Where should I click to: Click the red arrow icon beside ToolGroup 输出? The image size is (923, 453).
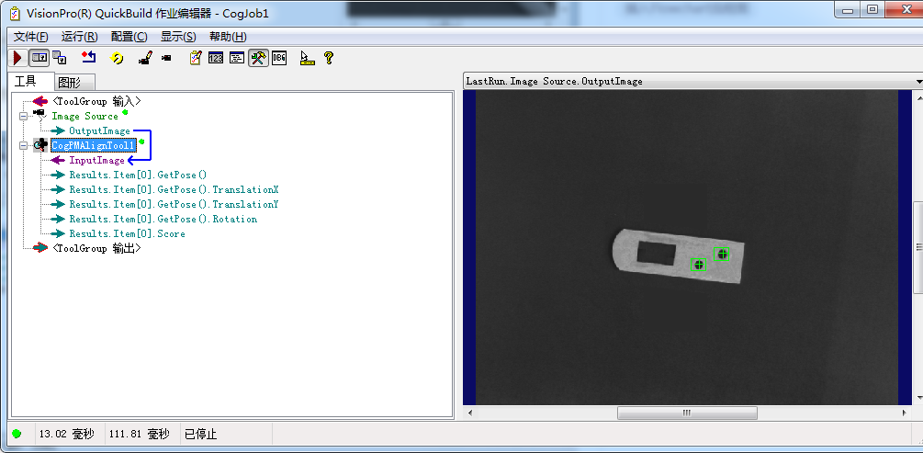pyautogui.click(x=40, y=249)
